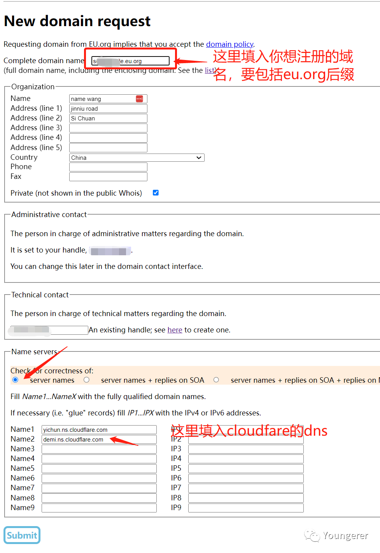This screenshot has width=380, height=553.
Task: Focus the IP5 address field
Action: coord(246,468)
